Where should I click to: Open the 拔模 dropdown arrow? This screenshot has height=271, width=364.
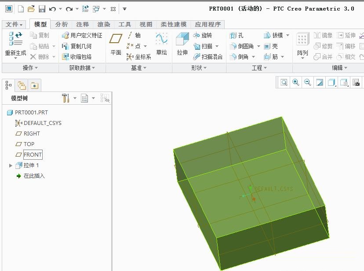[288, 35]
